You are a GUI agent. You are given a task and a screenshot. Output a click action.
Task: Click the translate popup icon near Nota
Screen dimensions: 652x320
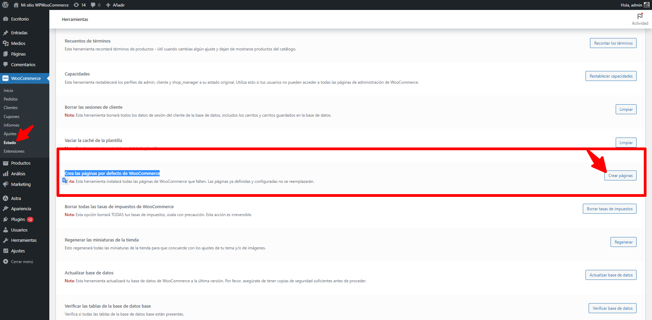(x=65, y=181)
